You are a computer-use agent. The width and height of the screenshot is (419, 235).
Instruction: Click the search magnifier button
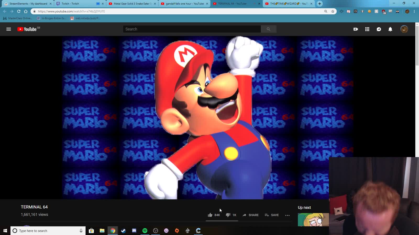click(268, 29)
